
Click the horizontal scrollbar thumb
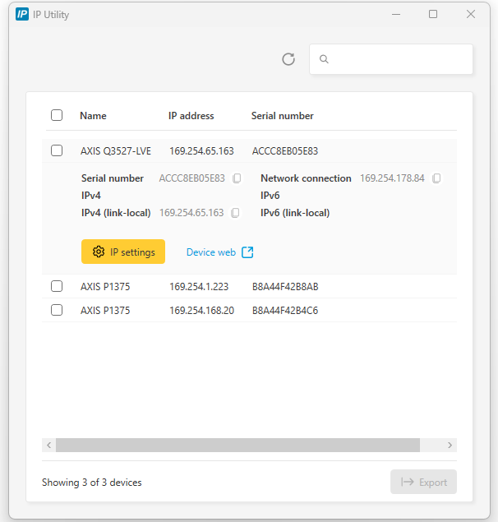(237, 445)
